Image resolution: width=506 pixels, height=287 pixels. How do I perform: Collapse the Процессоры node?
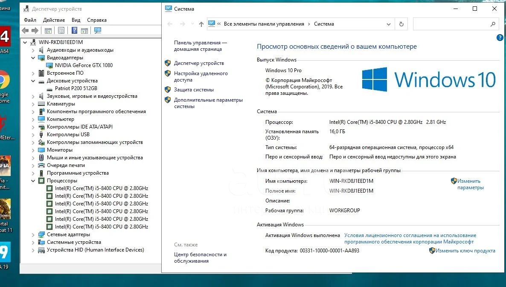pos(33,181)
